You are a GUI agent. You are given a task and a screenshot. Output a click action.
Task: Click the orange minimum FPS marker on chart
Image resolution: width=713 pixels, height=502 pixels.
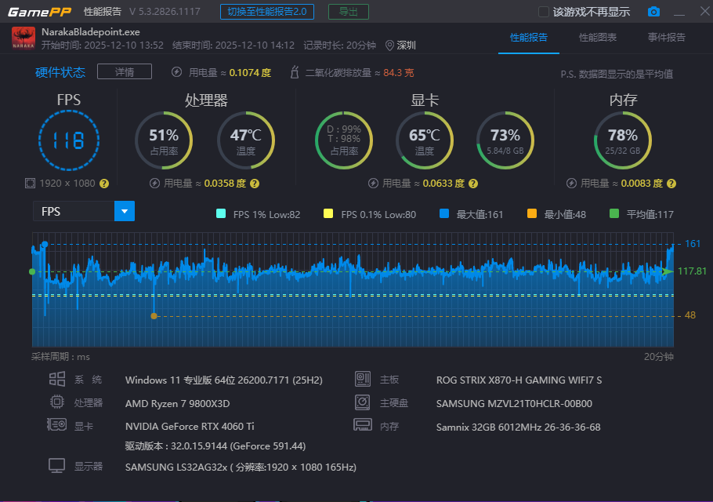point(154,316)
